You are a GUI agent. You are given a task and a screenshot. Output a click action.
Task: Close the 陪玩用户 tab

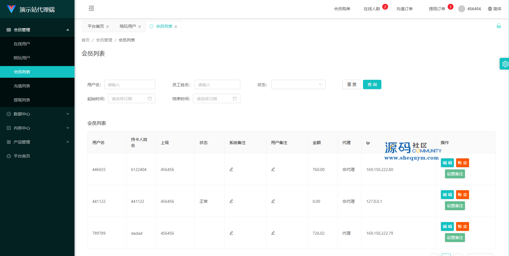[140, 27]
